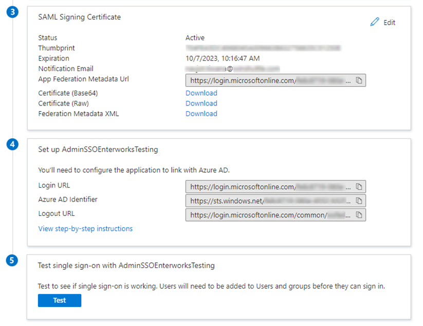Click inside the Login URL text box
The height and width of the screenshot is (326, 423).
(270, 187)
